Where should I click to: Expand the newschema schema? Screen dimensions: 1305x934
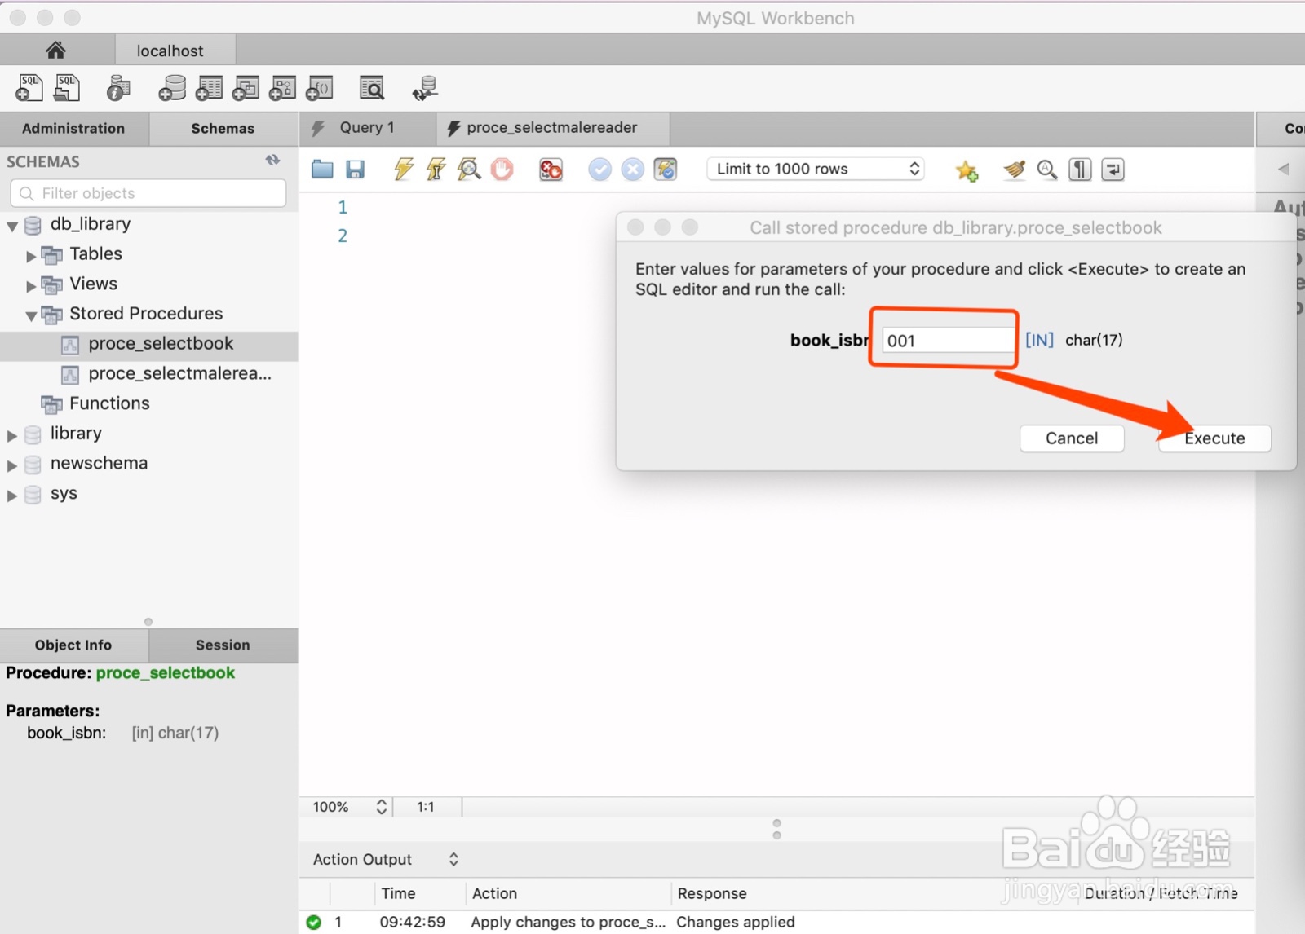pyautogui.click(x=12, y=465)
